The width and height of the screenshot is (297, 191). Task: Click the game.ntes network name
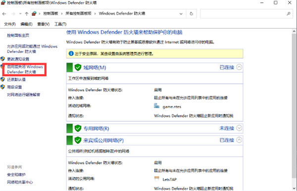(172, 107)
